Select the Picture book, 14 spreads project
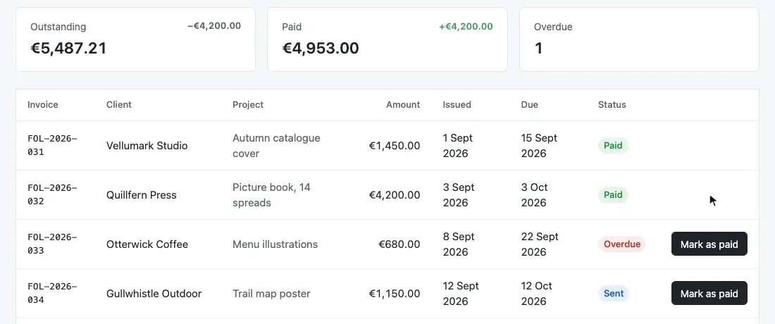Screen dimensions: 775x324 271,195
